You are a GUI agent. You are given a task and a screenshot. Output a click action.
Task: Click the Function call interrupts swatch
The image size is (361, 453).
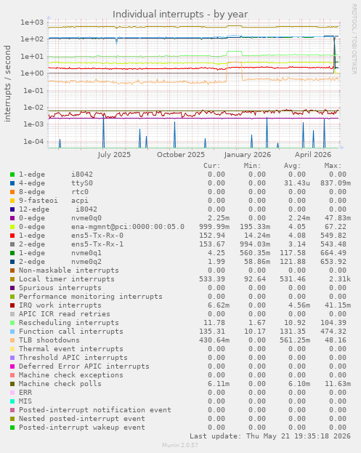[12, 332]
